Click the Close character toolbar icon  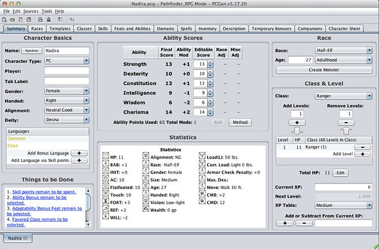point(21,20)
